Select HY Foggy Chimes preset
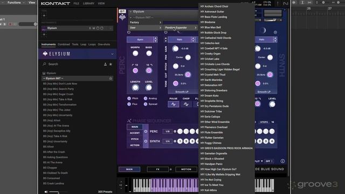The image size is (345, 194). [226, 143]
